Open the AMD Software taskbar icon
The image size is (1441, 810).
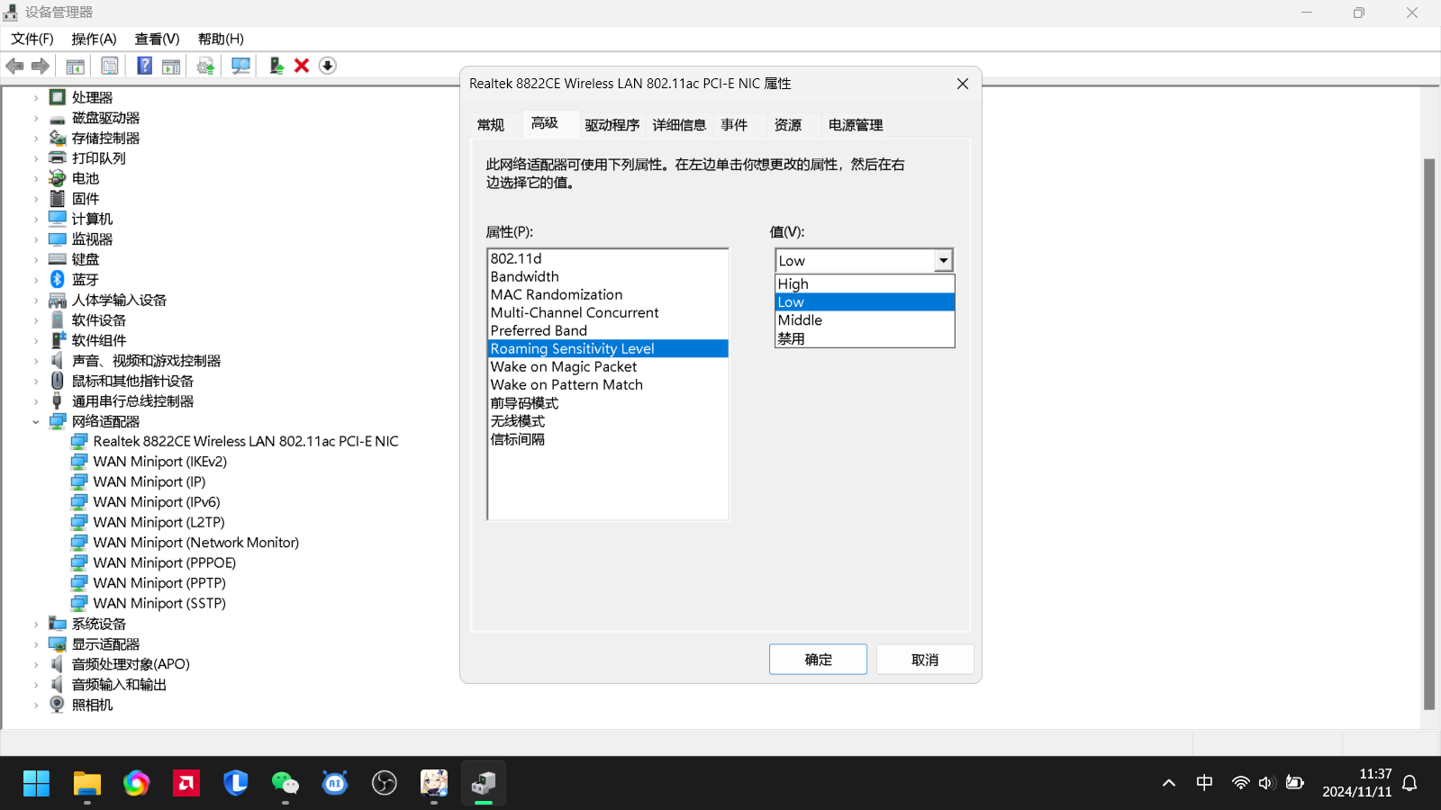click(186, 783)
